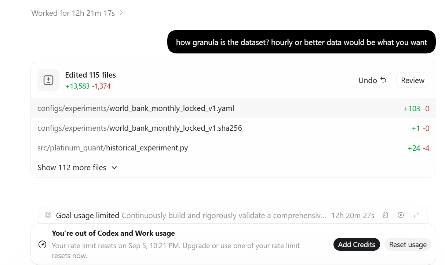Open world_bank_monthly_locked_v1.sha256 file row
Screen dimensions: 445x265
(233, 128)
